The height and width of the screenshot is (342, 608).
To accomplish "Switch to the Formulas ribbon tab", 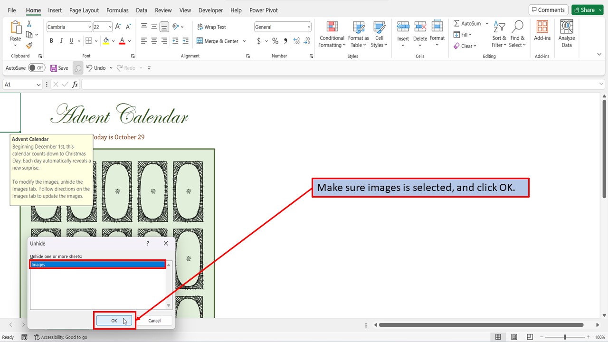I will pyautogui.click(x=117, y=10).
